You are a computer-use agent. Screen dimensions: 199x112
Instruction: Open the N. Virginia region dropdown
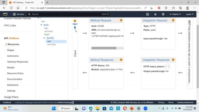[x=175, y=14]
